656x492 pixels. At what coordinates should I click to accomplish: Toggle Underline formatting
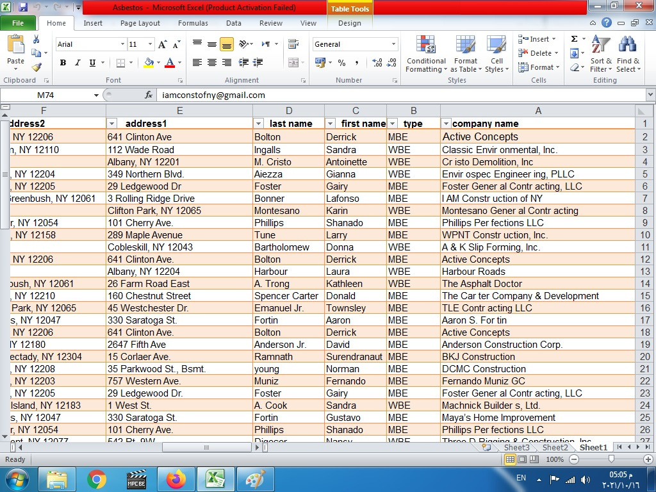click(x=92, y=63)
